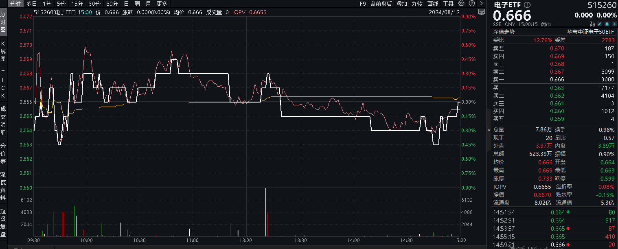Open the 净值走势 link

504,32
